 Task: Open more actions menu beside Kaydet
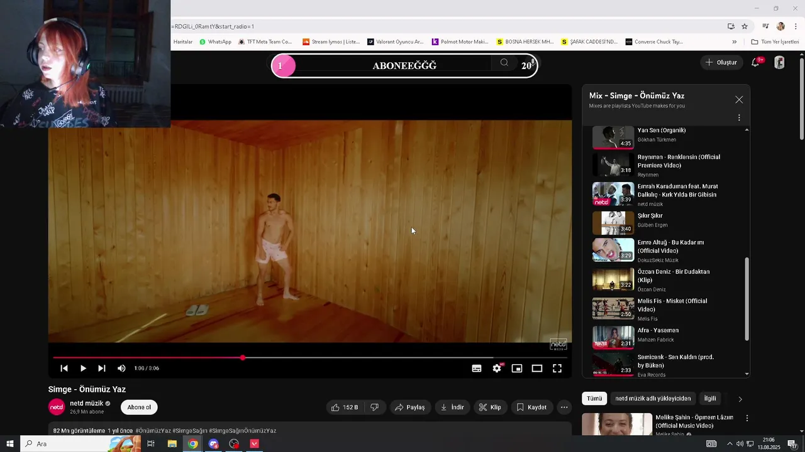tap(564, 407)
